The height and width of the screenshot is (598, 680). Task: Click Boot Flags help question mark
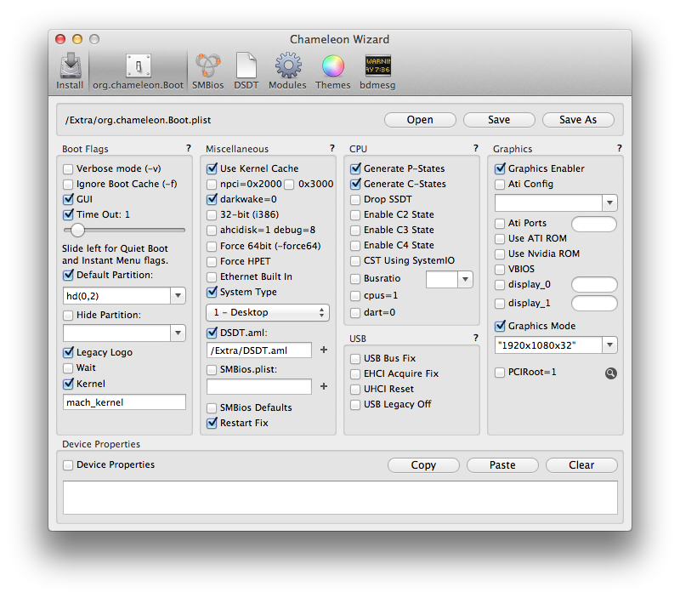click(188, 148)
